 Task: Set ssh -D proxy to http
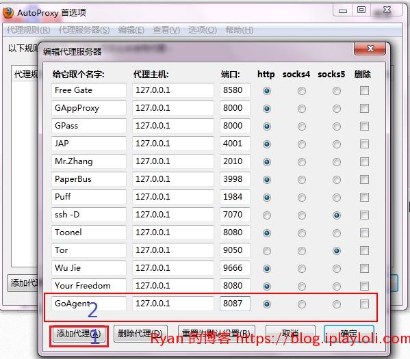pyautogui.click(x=267, y=215)
